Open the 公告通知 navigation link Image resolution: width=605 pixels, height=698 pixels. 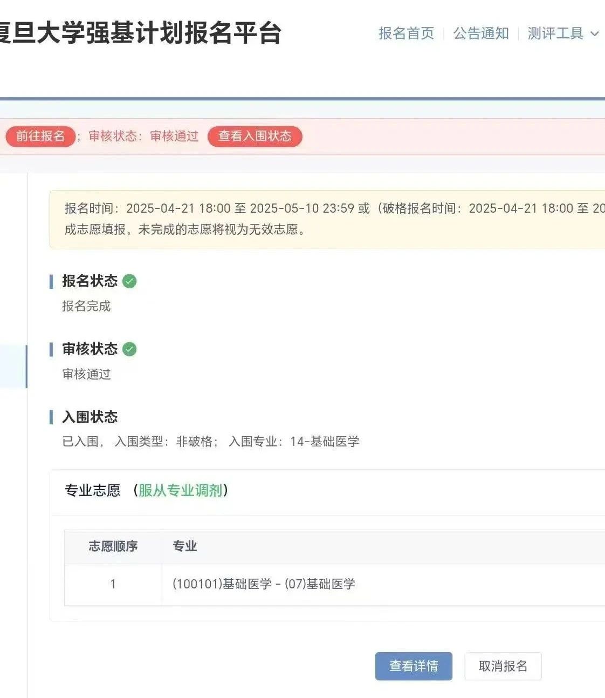coord(481,33)
